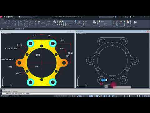Switch to the Layout1 tab
This screenshot has height=113, width=150.
(11, 96)
